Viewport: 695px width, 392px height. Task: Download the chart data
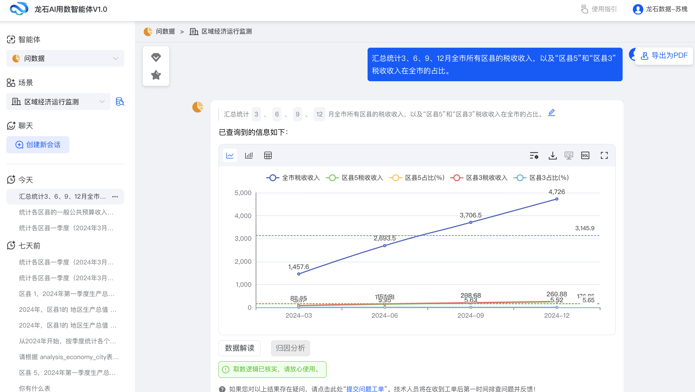coord(553,156)
